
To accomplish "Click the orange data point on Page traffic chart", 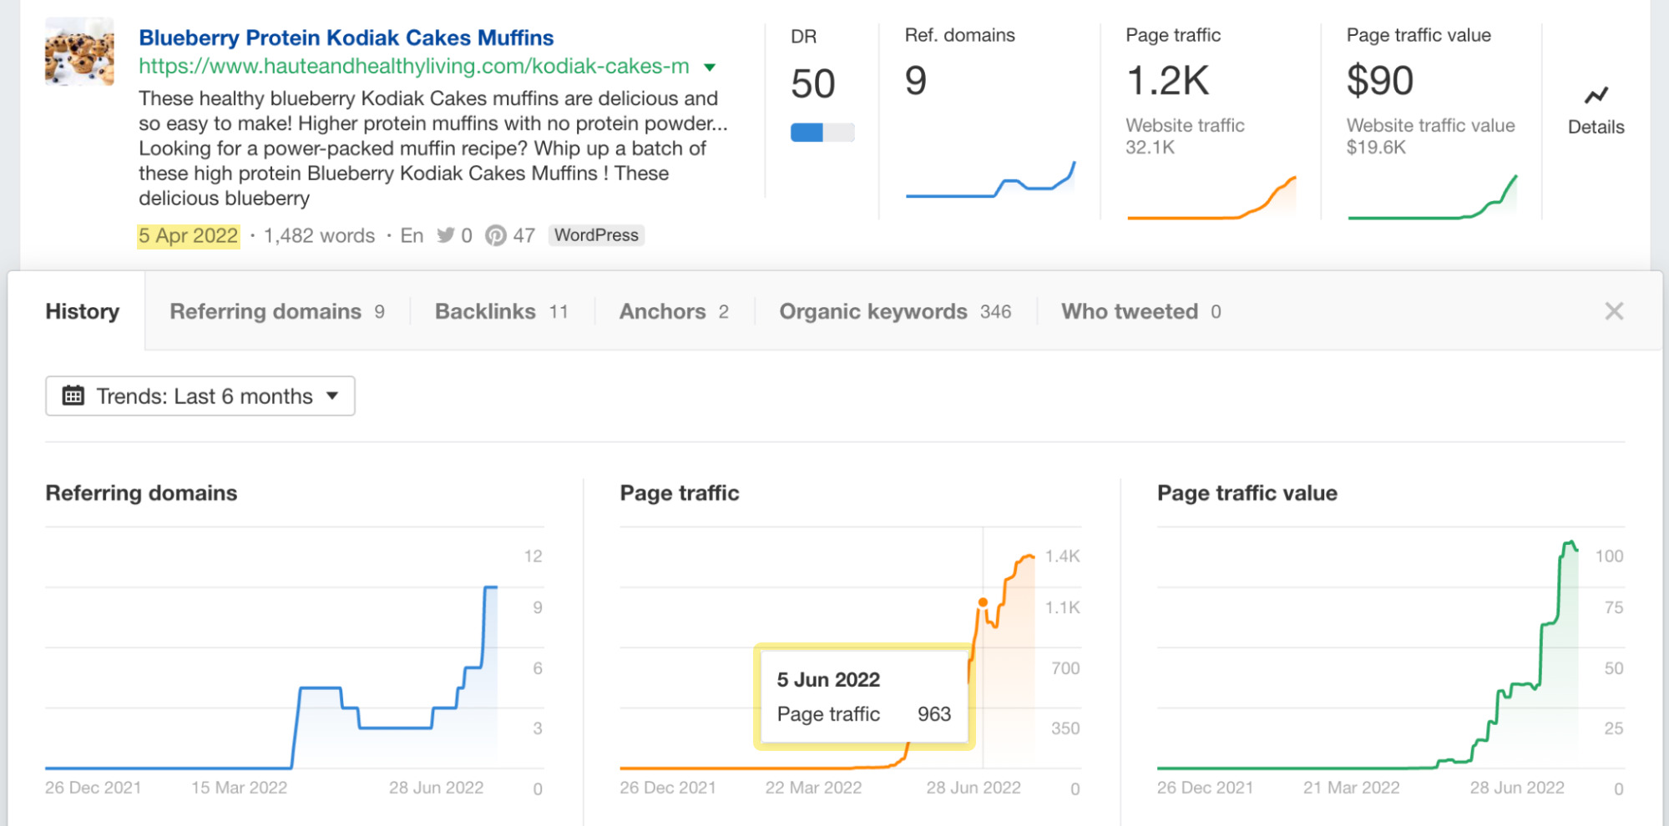I will (x=984, y=601).
